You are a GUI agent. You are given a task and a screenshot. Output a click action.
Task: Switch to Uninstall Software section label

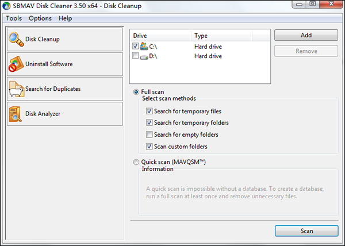tap(49, 64)
